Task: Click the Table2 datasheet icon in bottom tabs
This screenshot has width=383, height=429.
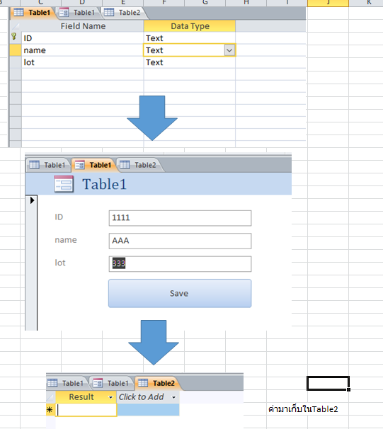Action: [143, 383]
